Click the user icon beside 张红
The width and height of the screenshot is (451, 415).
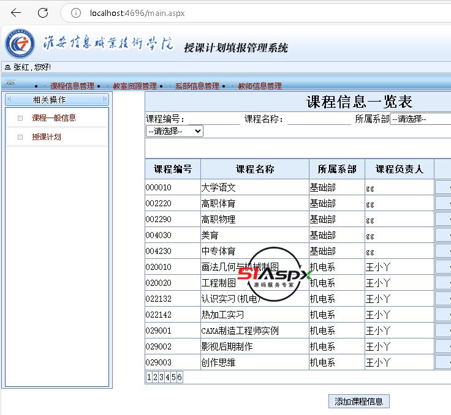tap(7, 67)
